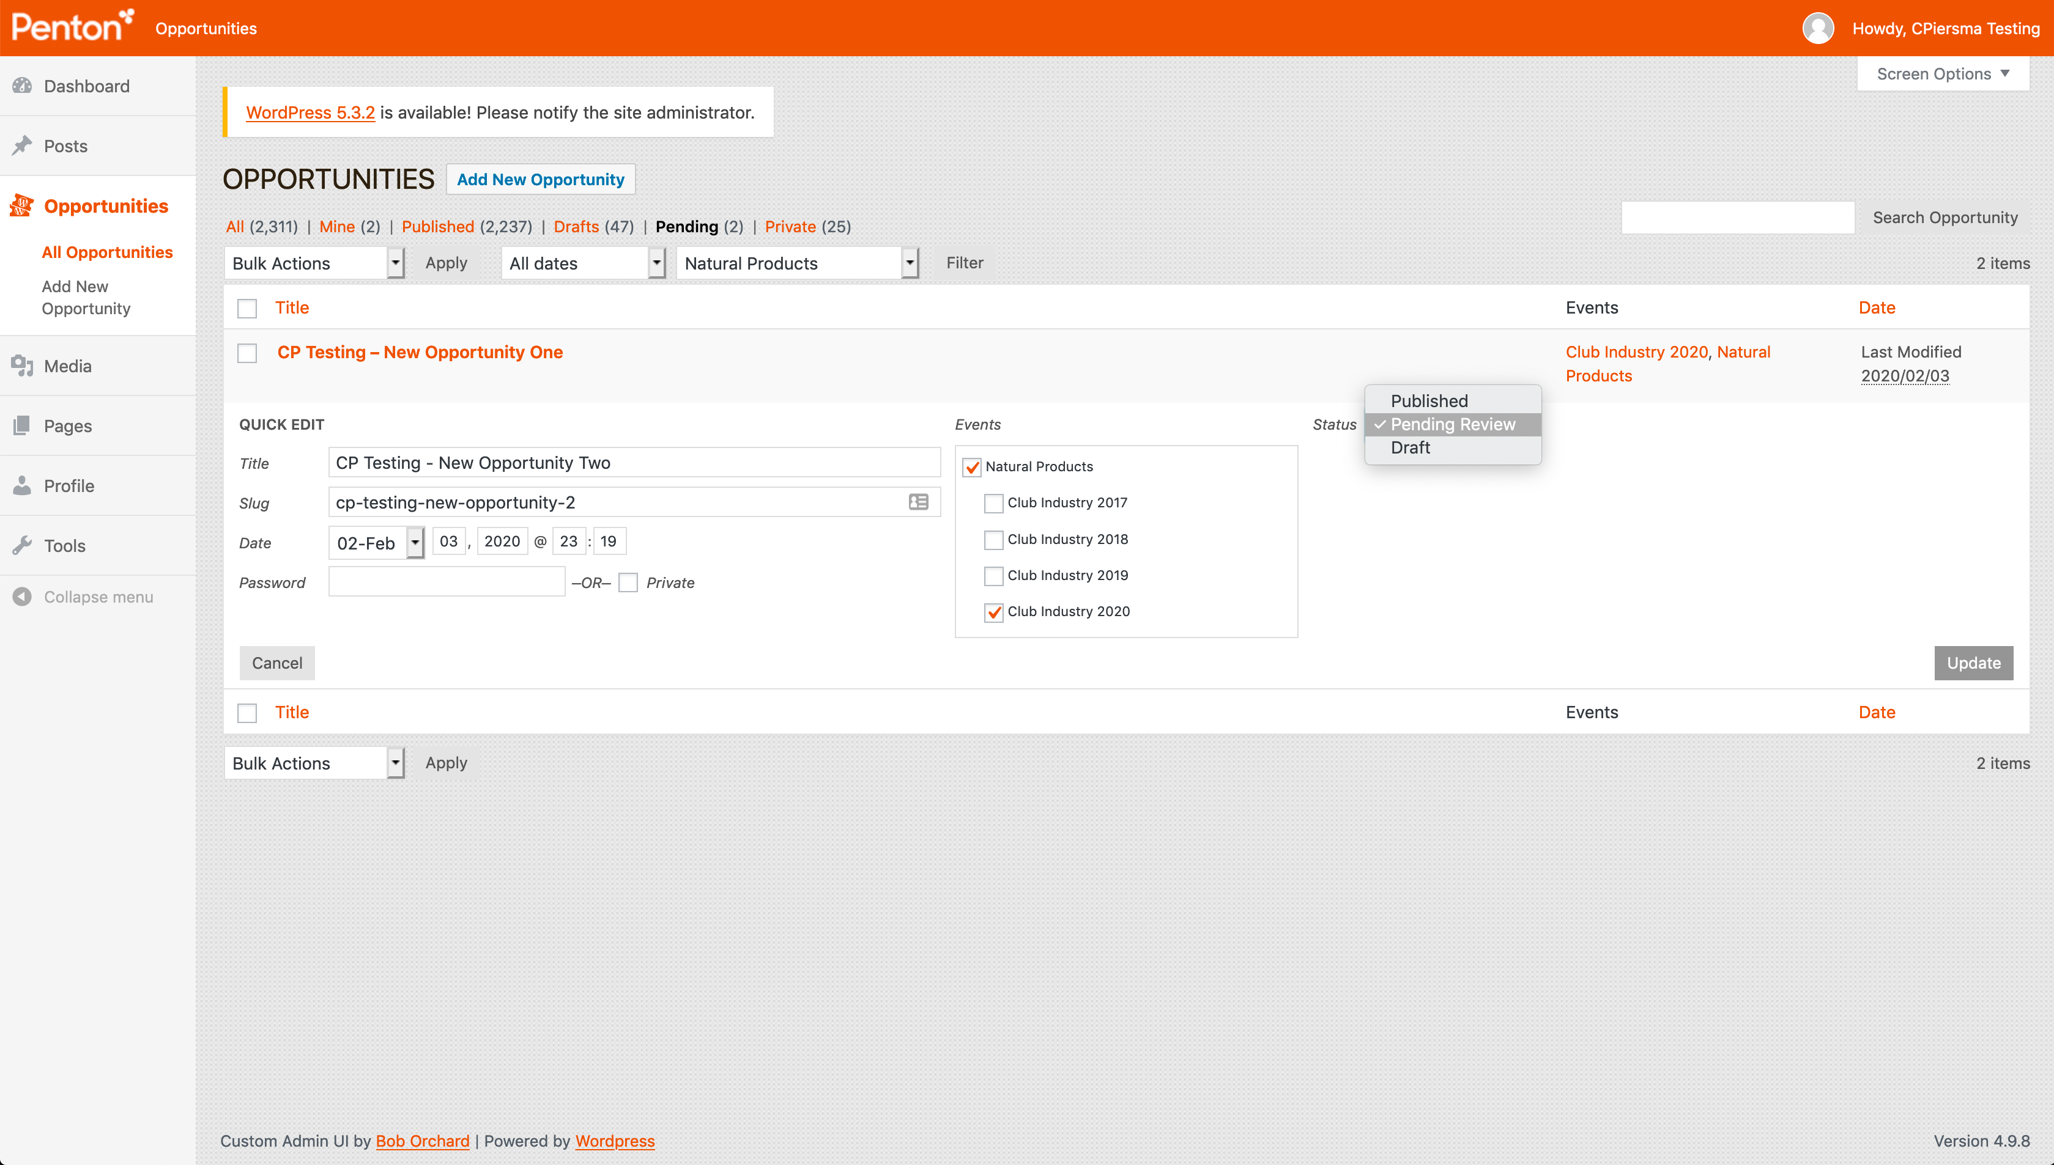Screen dimensions: 2054x1165
Task: Click the Search Opportunity button
Action: (x=1945, y=218)
